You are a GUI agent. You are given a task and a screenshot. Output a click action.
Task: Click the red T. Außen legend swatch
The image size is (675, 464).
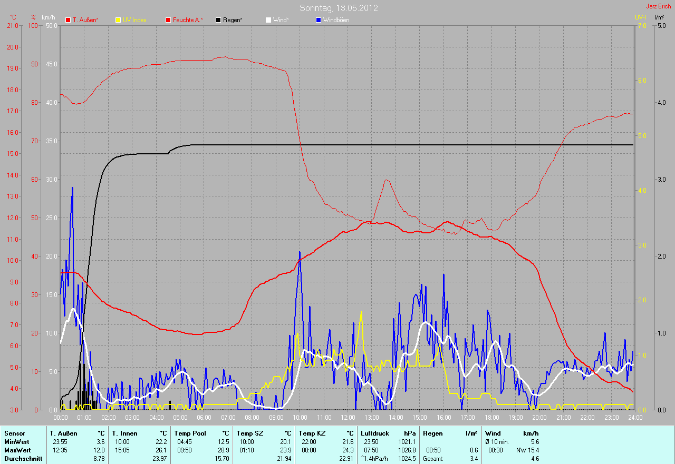pyautogui.click(x=68, y=20)
